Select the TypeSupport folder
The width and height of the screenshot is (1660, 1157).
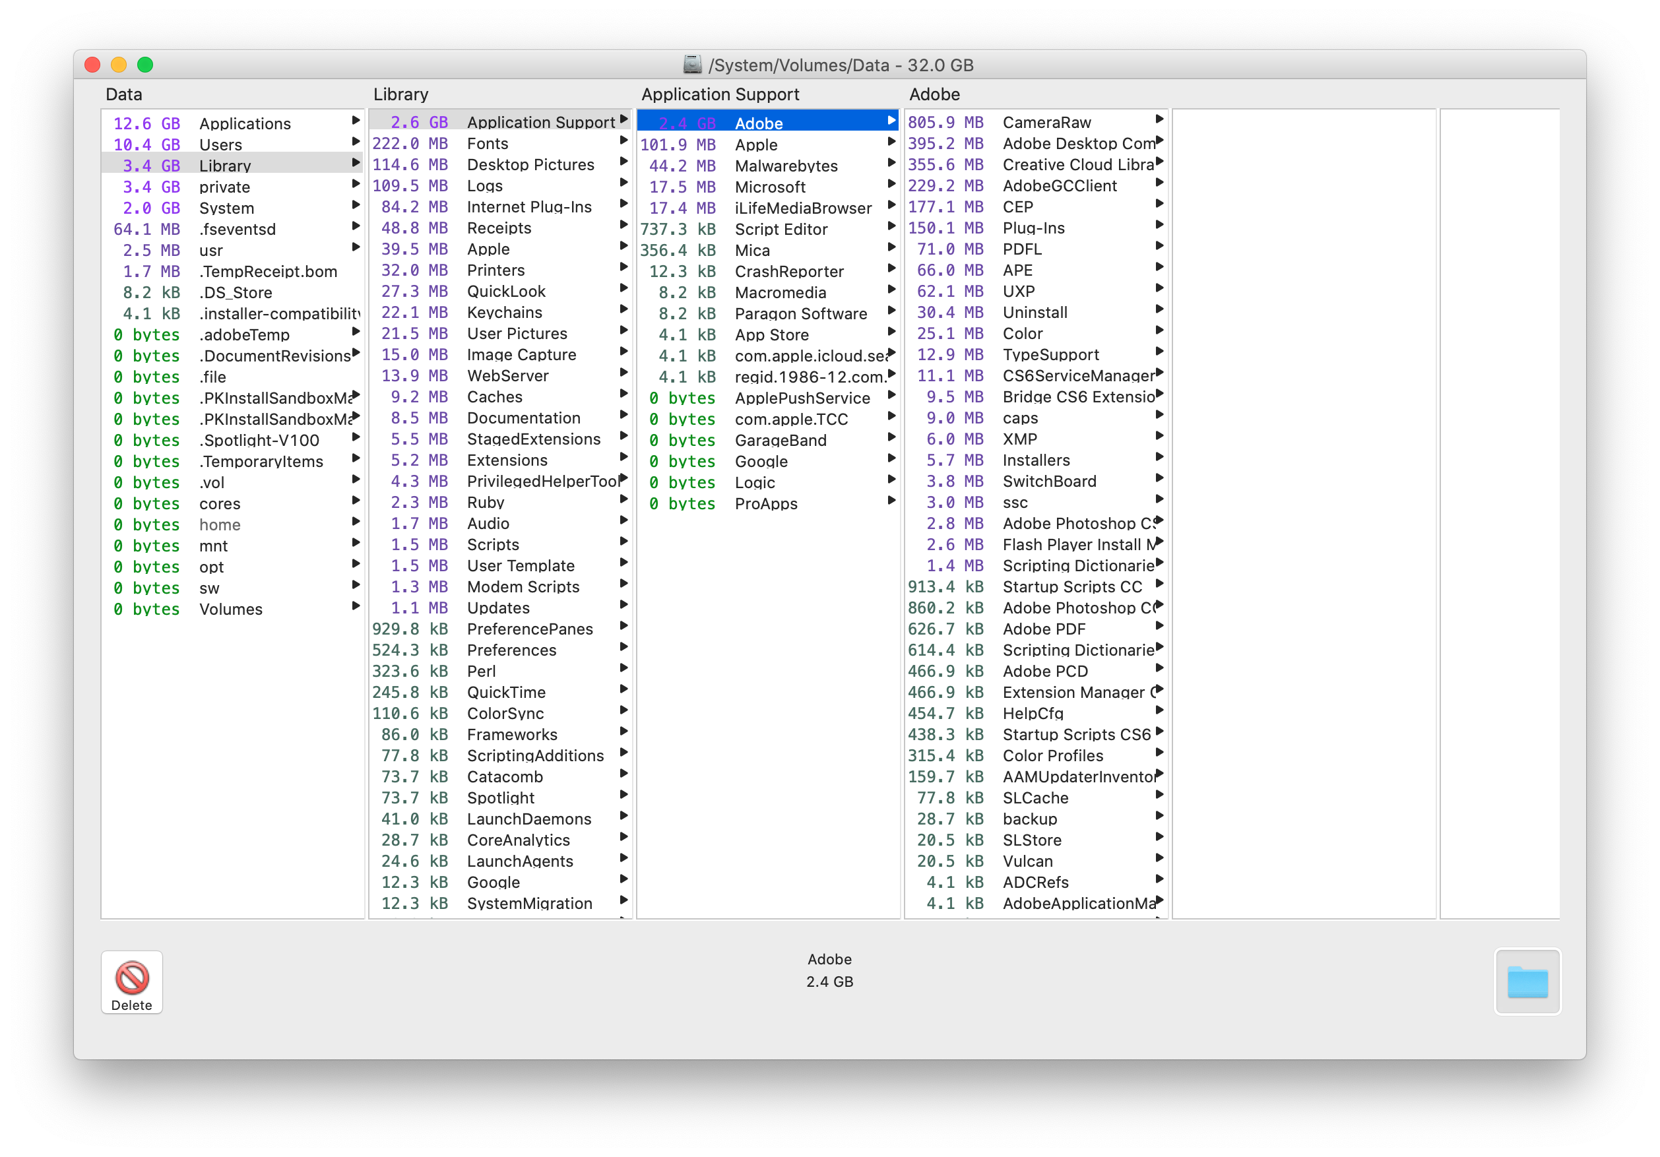tap(1036, 354)
